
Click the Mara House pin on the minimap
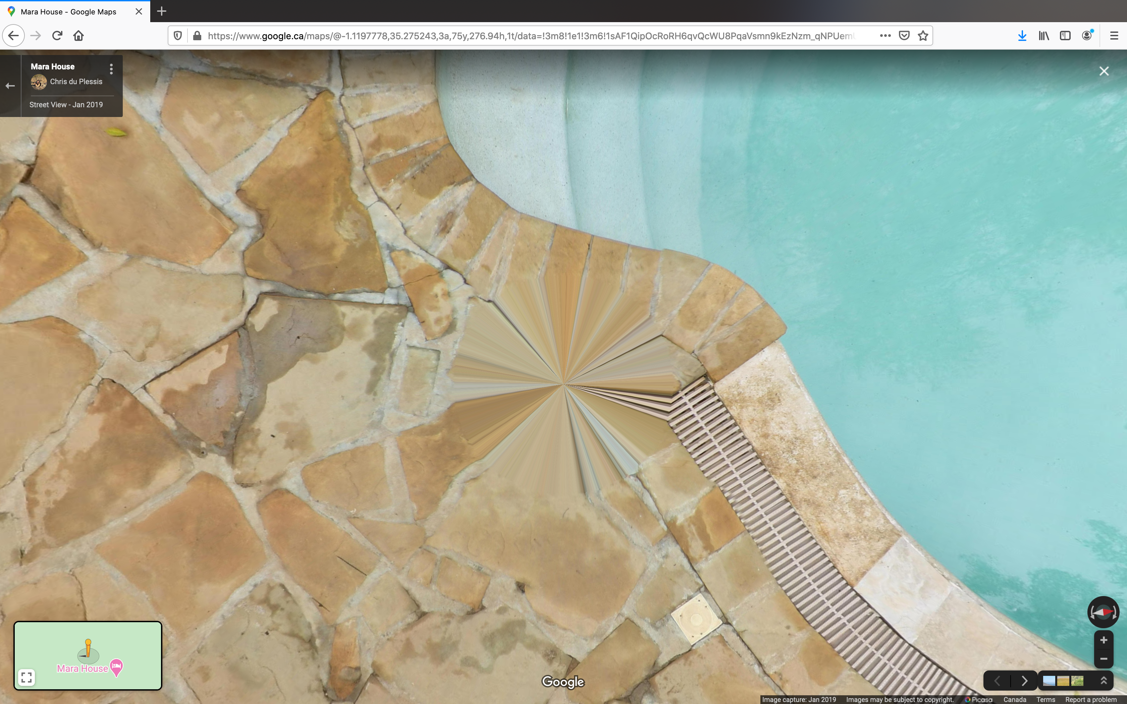pos(116,667)
